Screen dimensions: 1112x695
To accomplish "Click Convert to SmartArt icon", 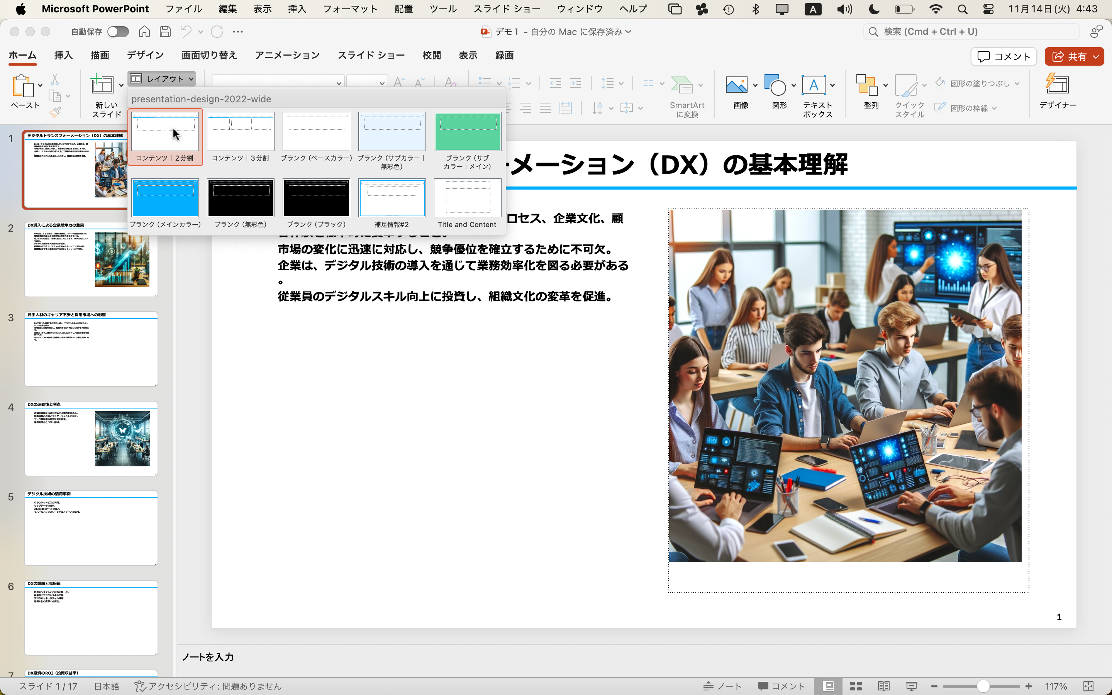I will click(x=682, y=85).
